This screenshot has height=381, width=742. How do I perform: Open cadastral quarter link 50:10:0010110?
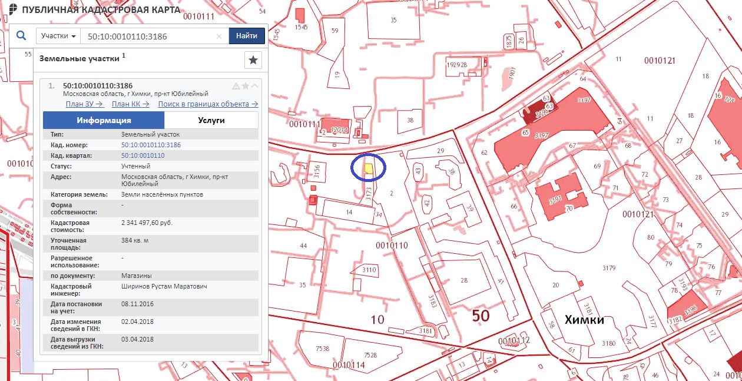(143, 155)
